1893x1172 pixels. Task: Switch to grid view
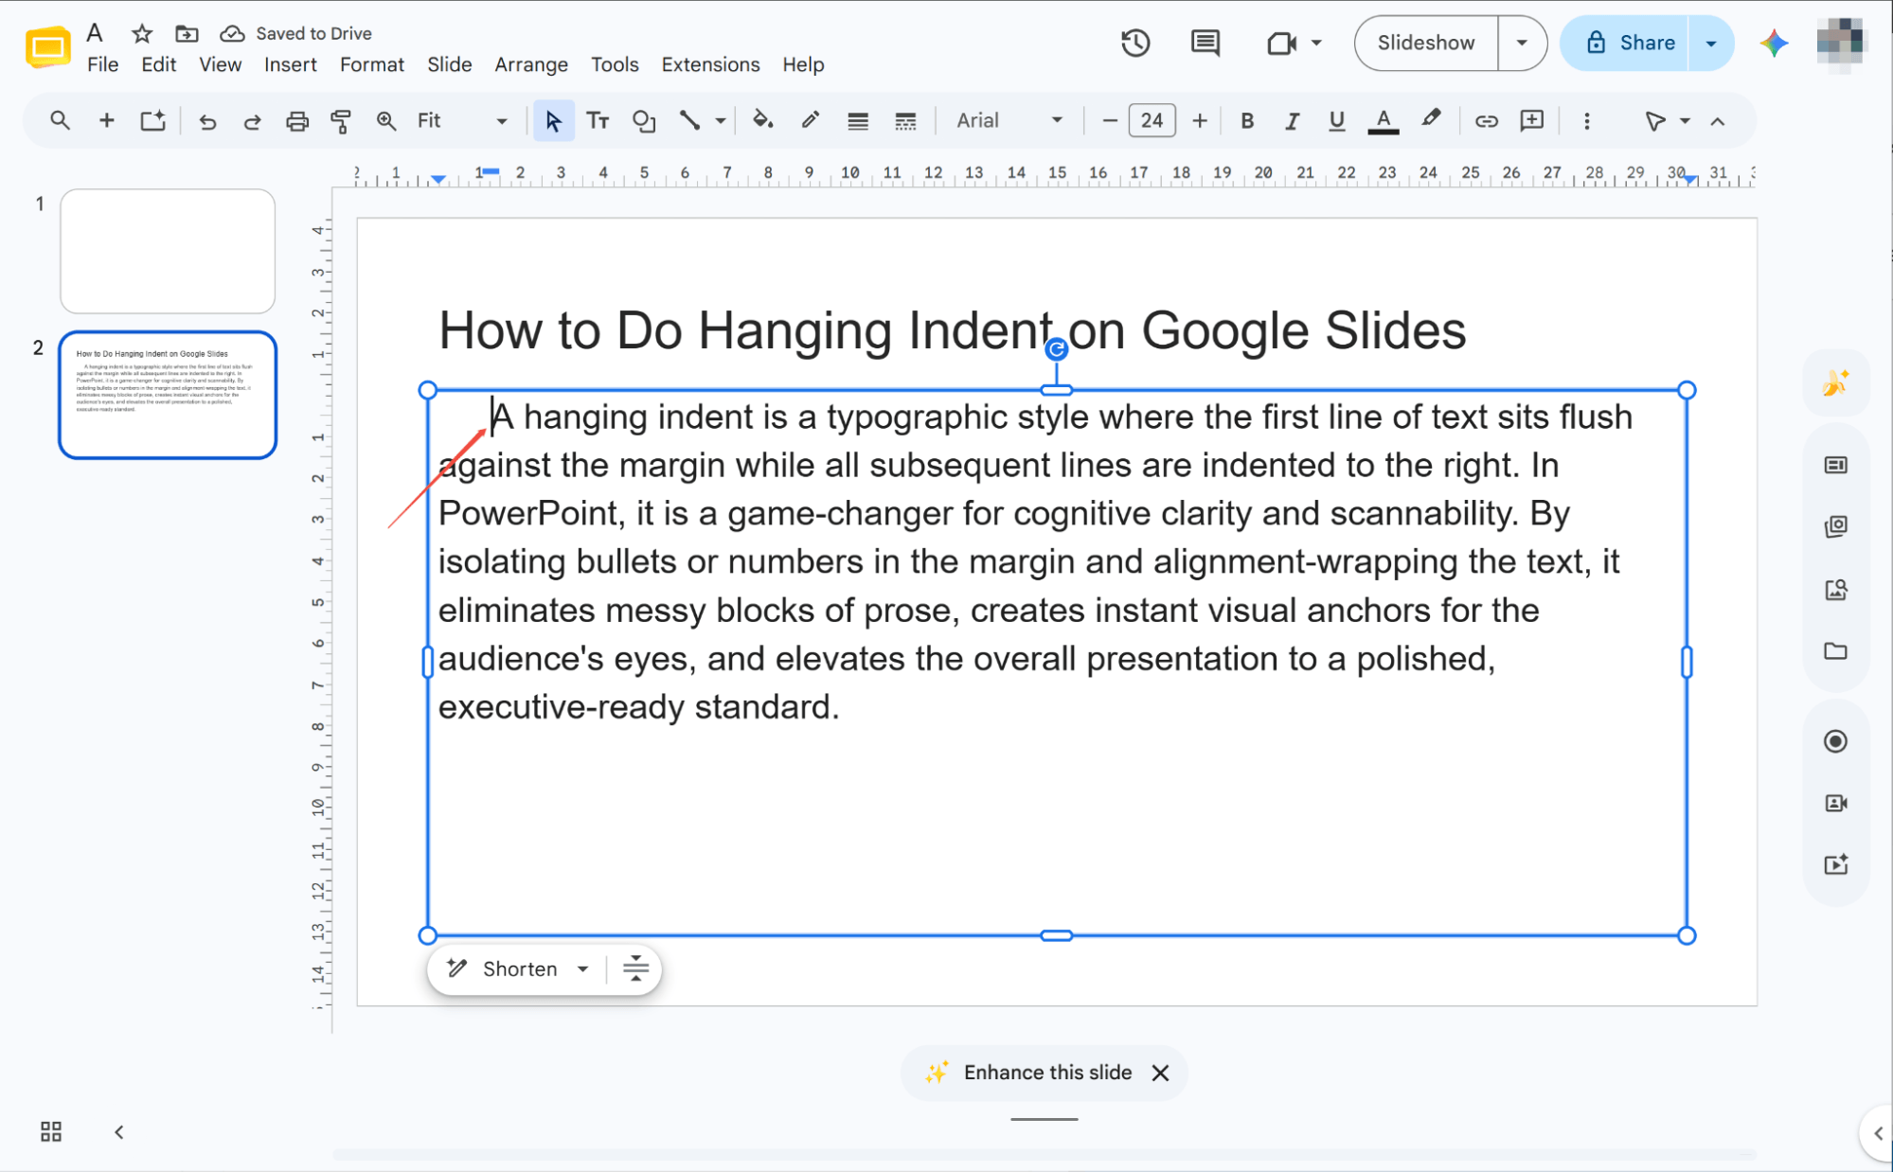[51, 1131]
